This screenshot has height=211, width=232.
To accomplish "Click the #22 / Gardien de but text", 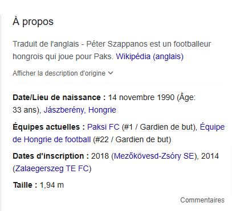I will coord(132,140).
